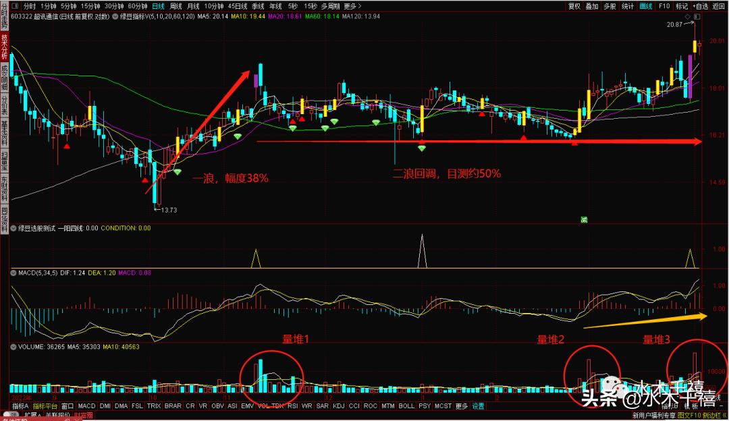Image resolution: width=729 pixels, height=421 pixels.
Task: Select the SAR indicator tab
Action: [322, 405]
